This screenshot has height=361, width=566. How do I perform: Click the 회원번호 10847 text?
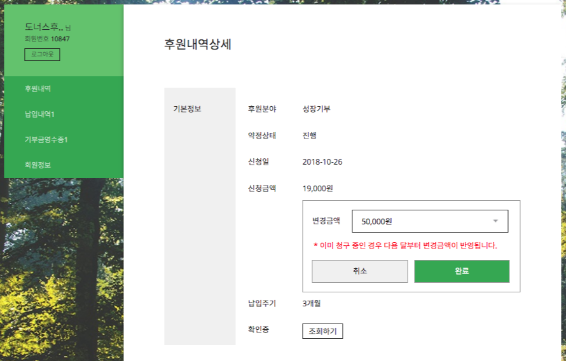47,39
